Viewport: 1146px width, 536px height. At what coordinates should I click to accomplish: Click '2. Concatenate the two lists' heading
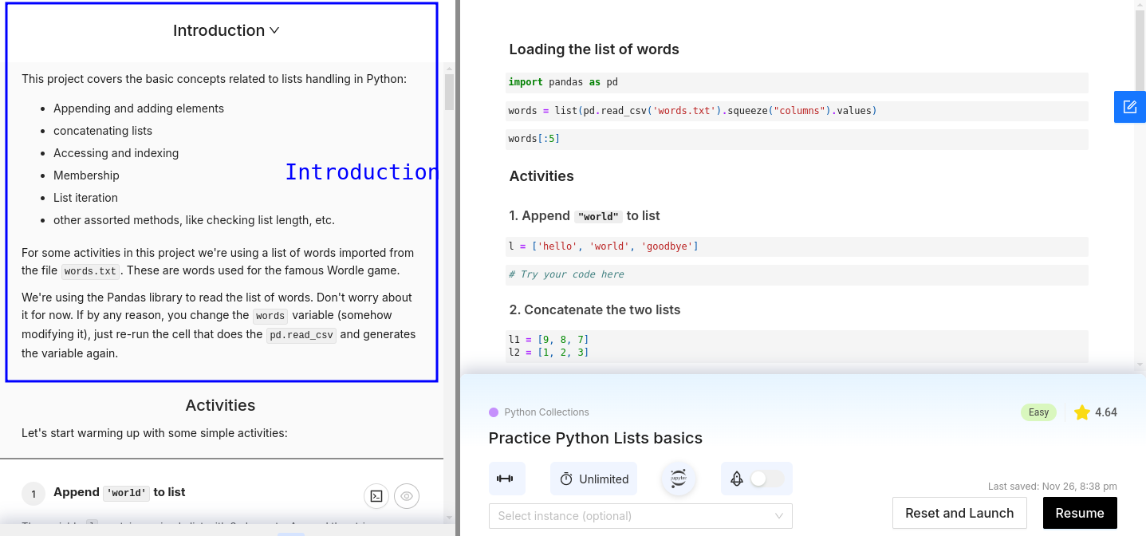(x=595, y=309)
